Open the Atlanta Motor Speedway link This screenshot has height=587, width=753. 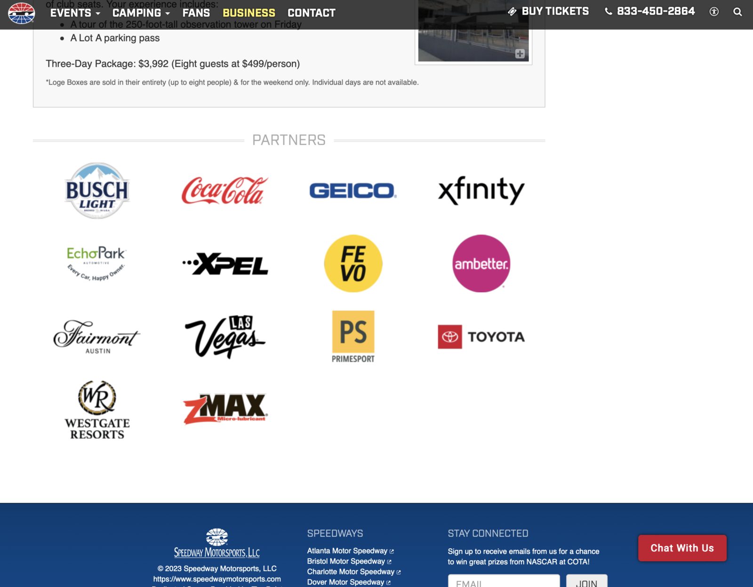click(x=347, y=551)
